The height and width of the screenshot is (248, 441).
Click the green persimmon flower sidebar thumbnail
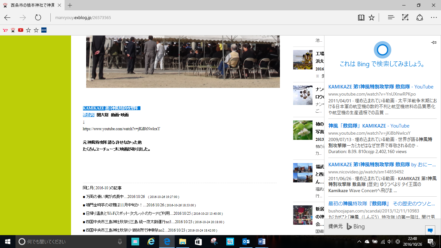tap(303, 130)
